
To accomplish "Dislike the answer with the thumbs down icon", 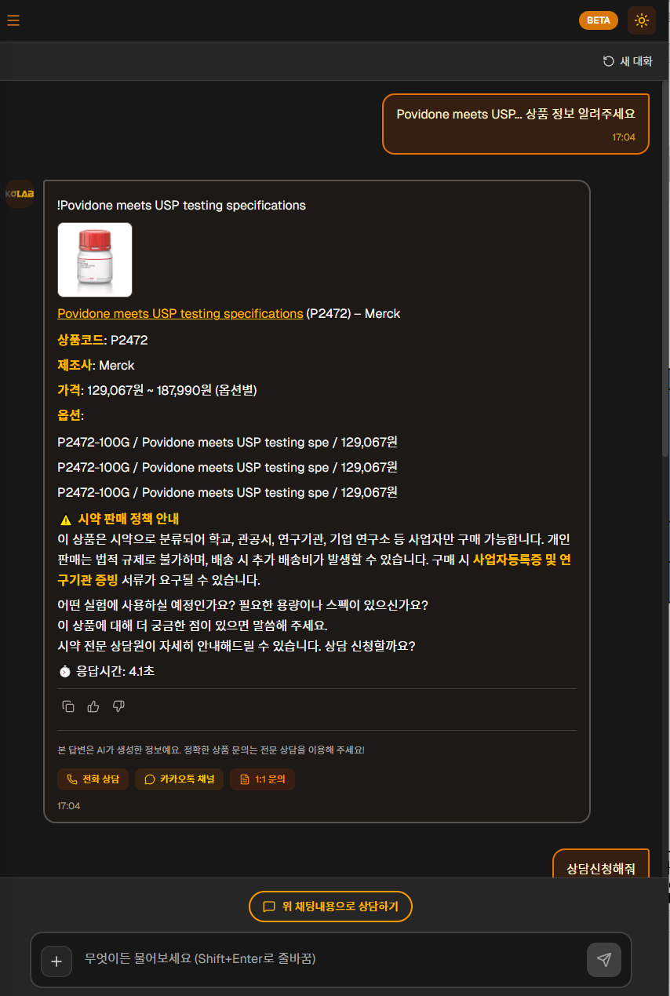I will 118,706.
